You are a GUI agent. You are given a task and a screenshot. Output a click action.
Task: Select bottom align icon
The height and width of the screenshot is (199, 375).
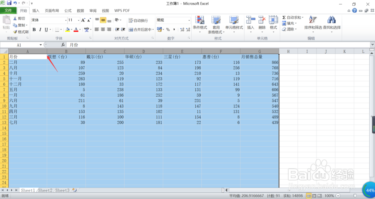109,20
